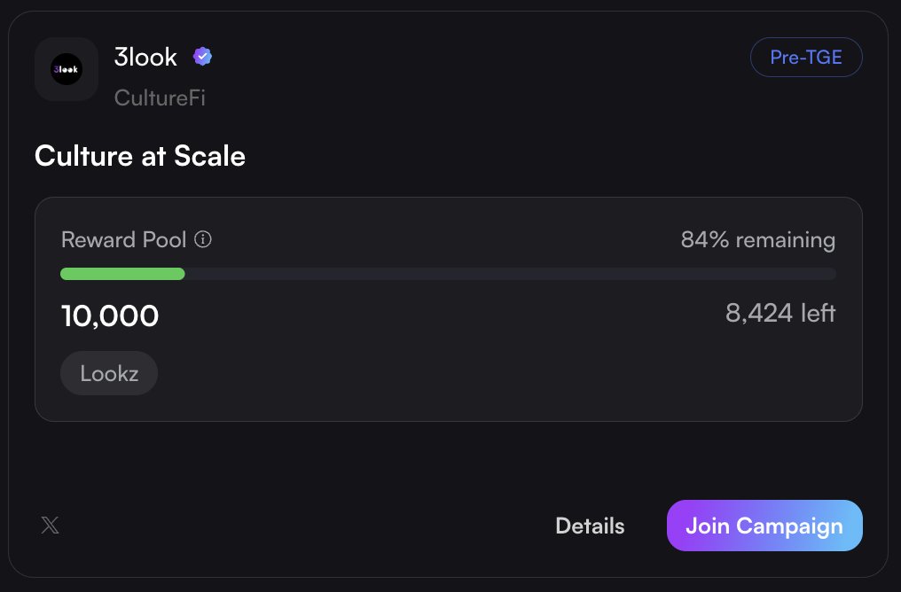Click the Join Campaign button

[x=764, y=526]
